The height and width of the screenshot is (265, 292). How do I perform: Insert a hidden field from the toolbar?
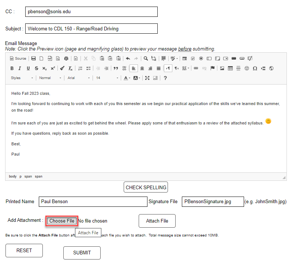tap(250, 59)
